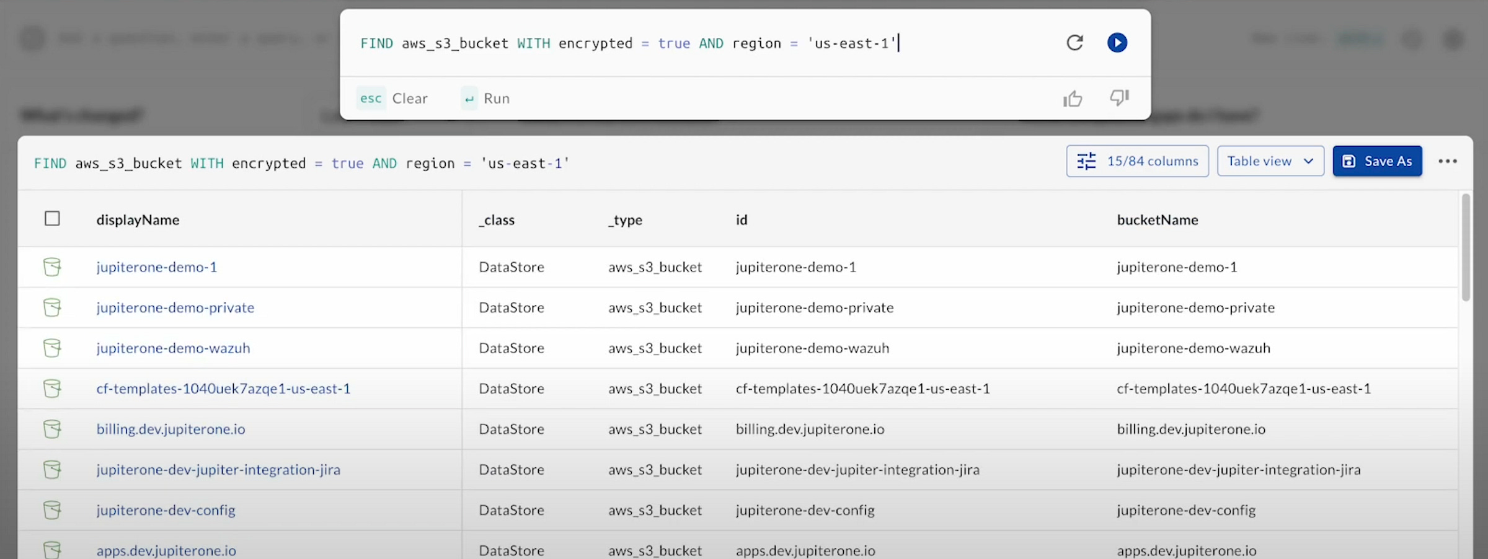Click the Run shortcut button
Viewport: 1488px width, 559px height.
485,99
